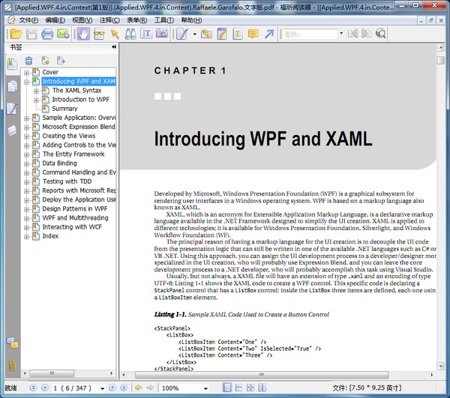Select the Typewriter text tool
Screen dimensions: 450x398
pos(146,34)
